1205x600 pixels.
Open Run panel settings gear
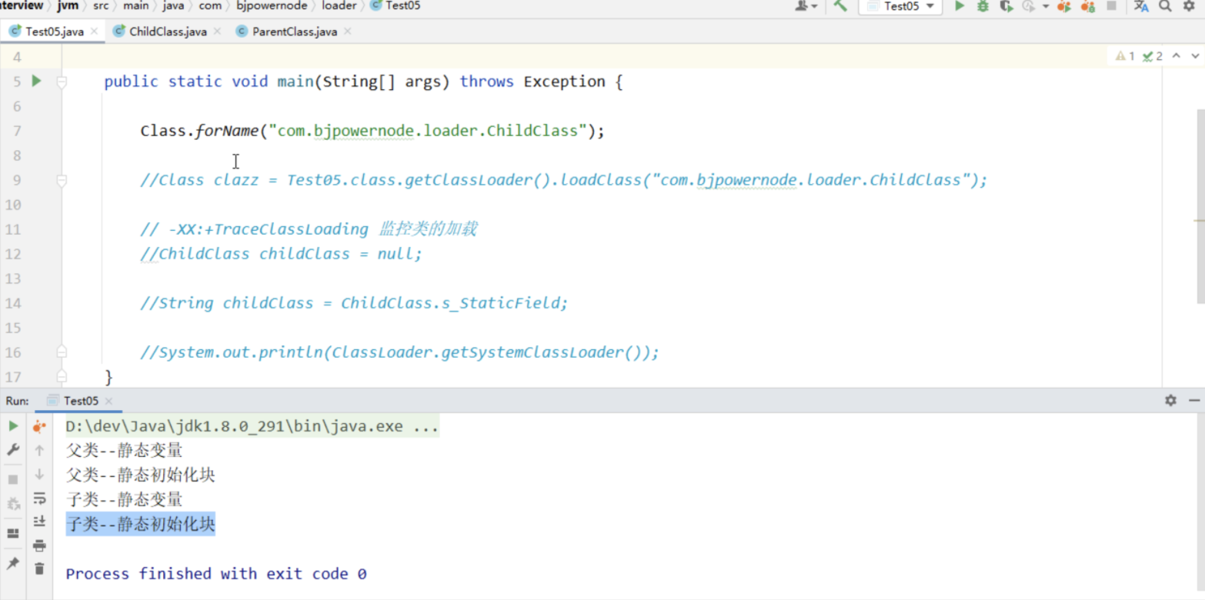coord(1170,401)
